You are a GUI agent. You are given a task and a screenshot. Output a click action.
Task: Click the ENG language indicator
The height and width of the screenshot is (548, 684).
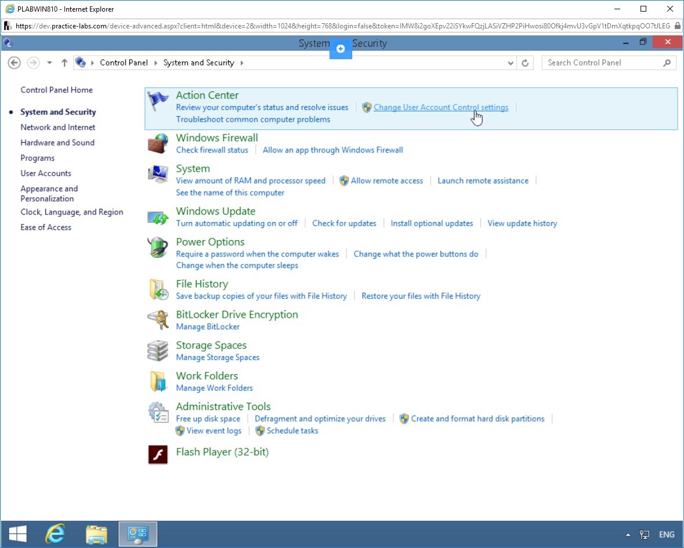tap(667, 535)
